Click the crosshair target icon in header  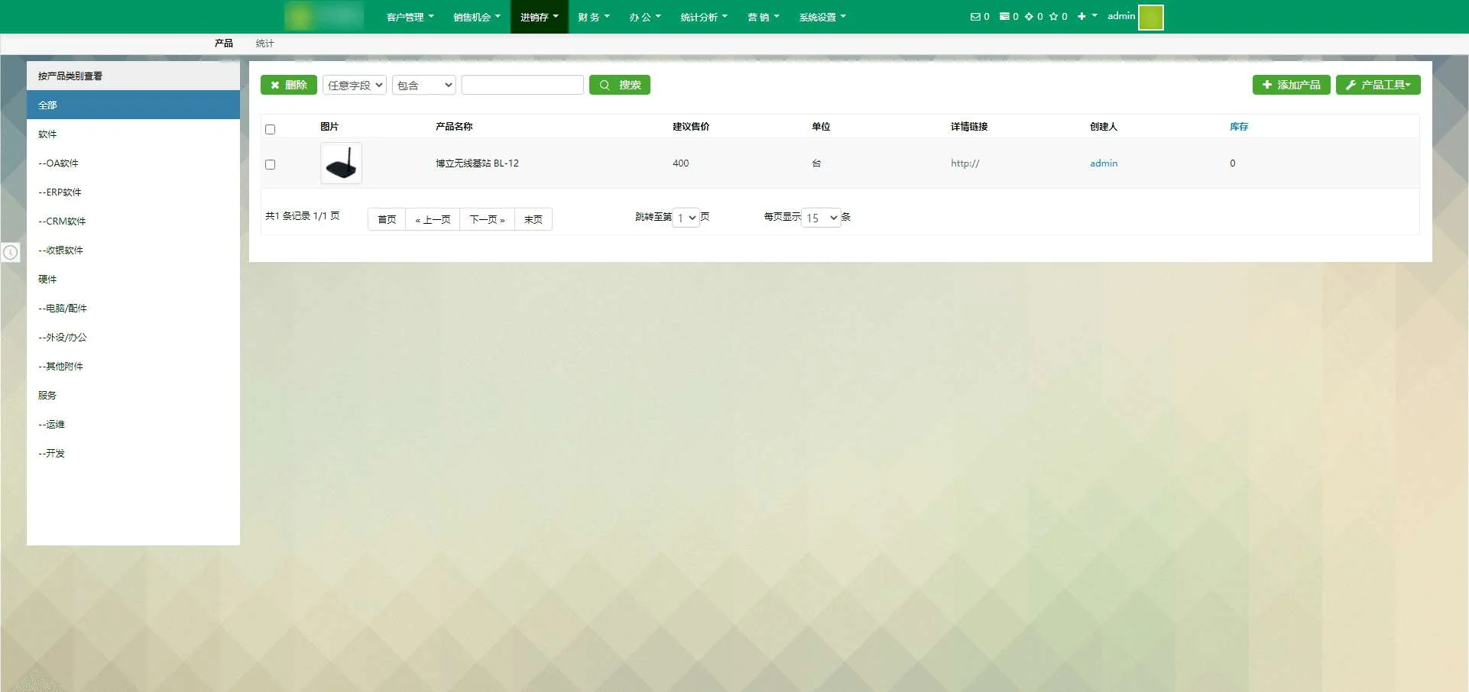click(1029, 17)
